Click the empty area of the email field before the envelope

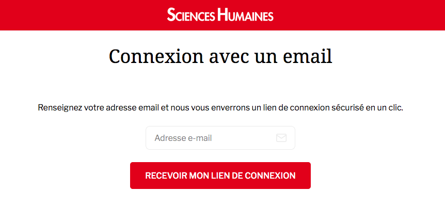point(244,138)
